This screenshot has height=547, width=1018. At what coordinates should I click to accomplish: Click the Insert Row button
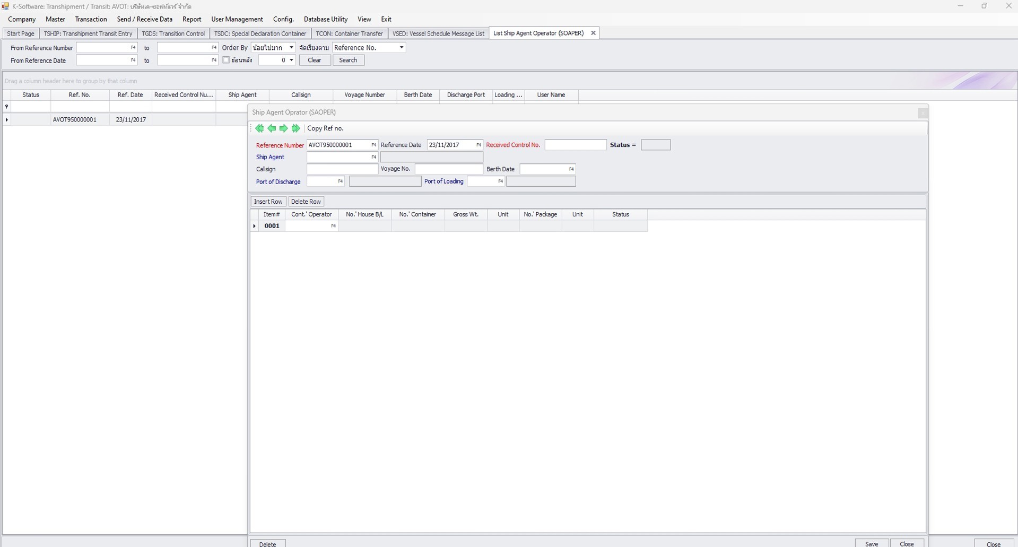268,201
